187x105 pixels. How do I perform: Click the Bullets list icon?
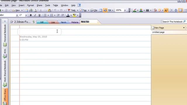point(45,15)
